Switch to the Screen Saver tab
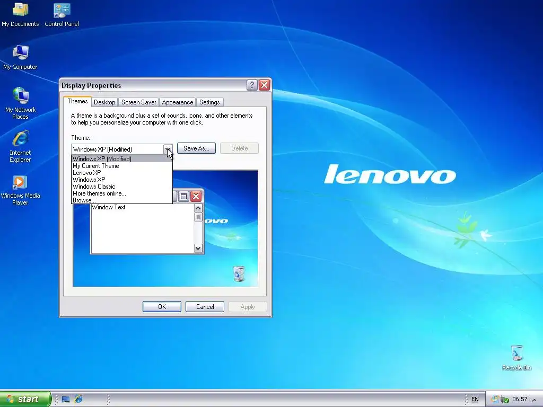 pos(138,102)
